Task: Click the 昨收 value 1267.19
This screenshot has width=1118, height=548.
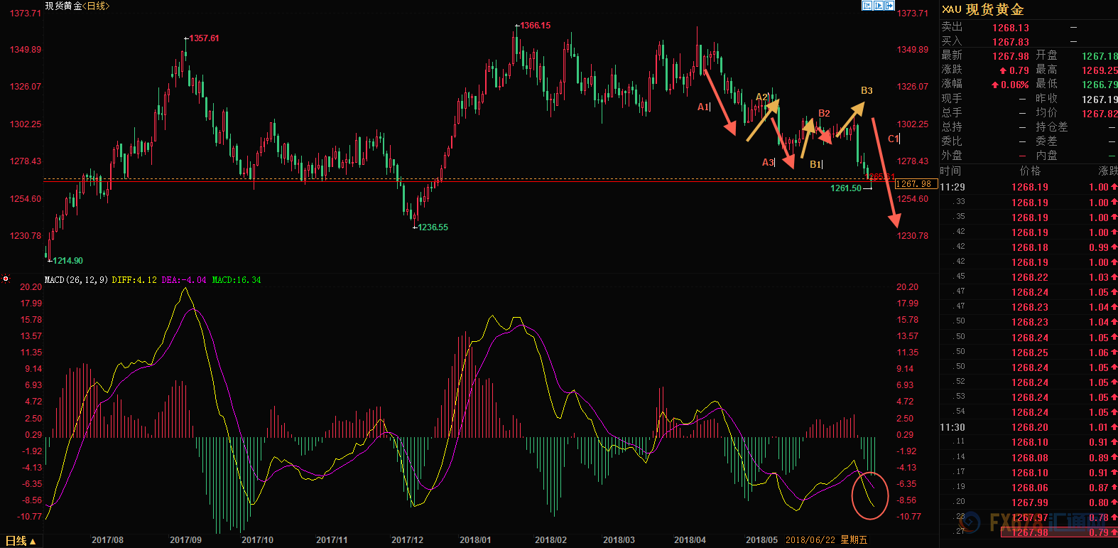Action: click(1100, 100)
